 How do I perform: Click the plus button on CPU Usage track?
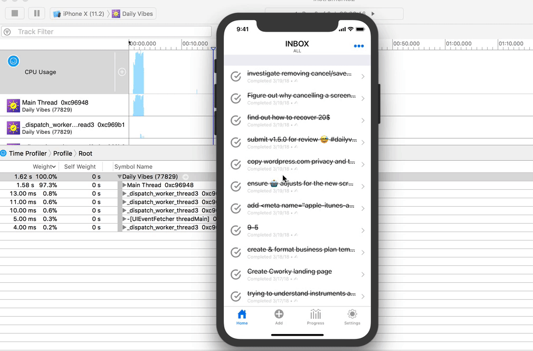[122, 72]
